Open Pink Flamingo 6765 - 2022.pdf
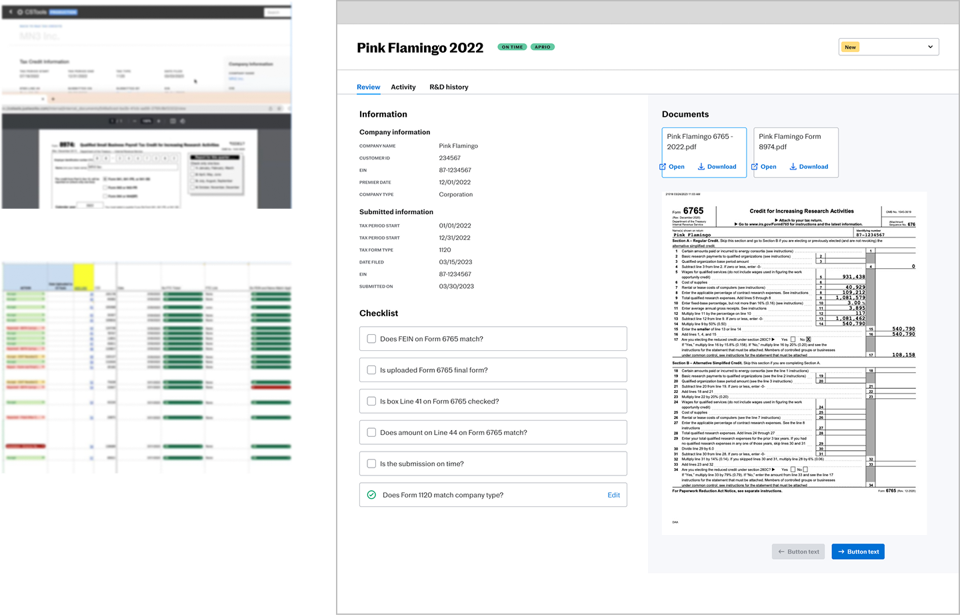 (672, 167)
